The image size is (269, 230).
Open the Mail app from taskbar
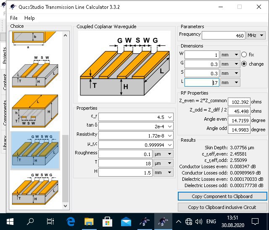point(126,222)
